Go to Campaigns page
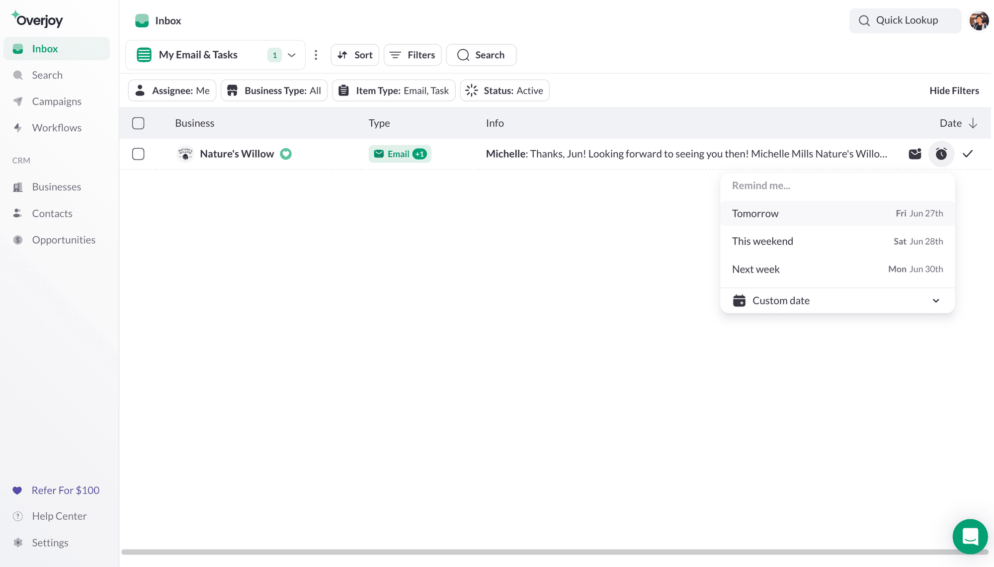 (56, 101)
